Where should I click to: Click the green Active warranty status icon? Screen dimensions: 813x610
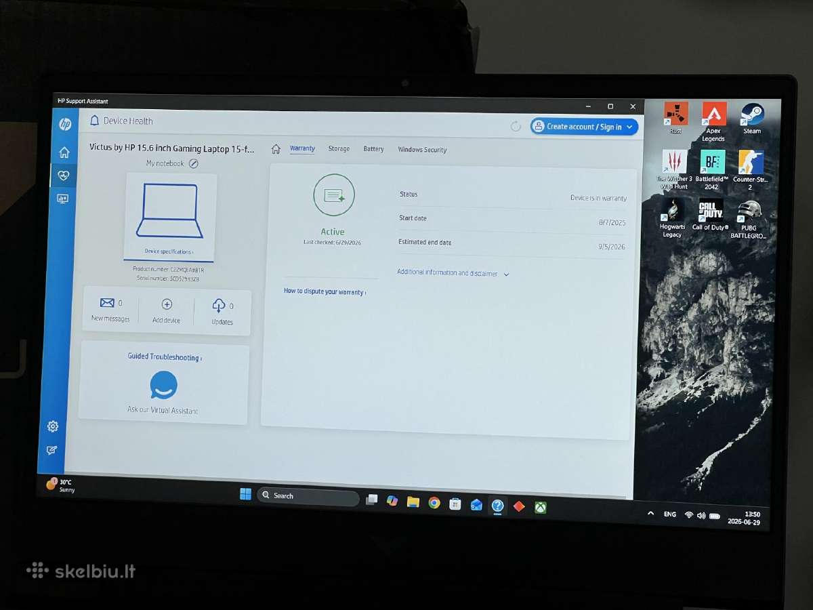(x=334, y=195)
